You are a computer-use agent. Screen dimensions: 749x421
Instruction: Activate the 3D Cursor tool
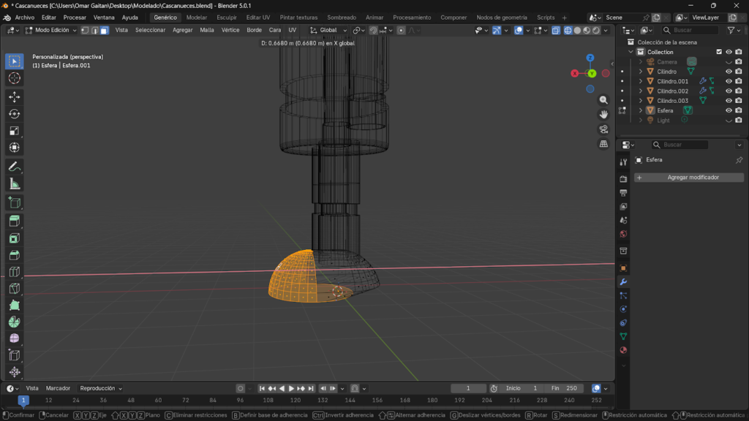click(15, 78)
